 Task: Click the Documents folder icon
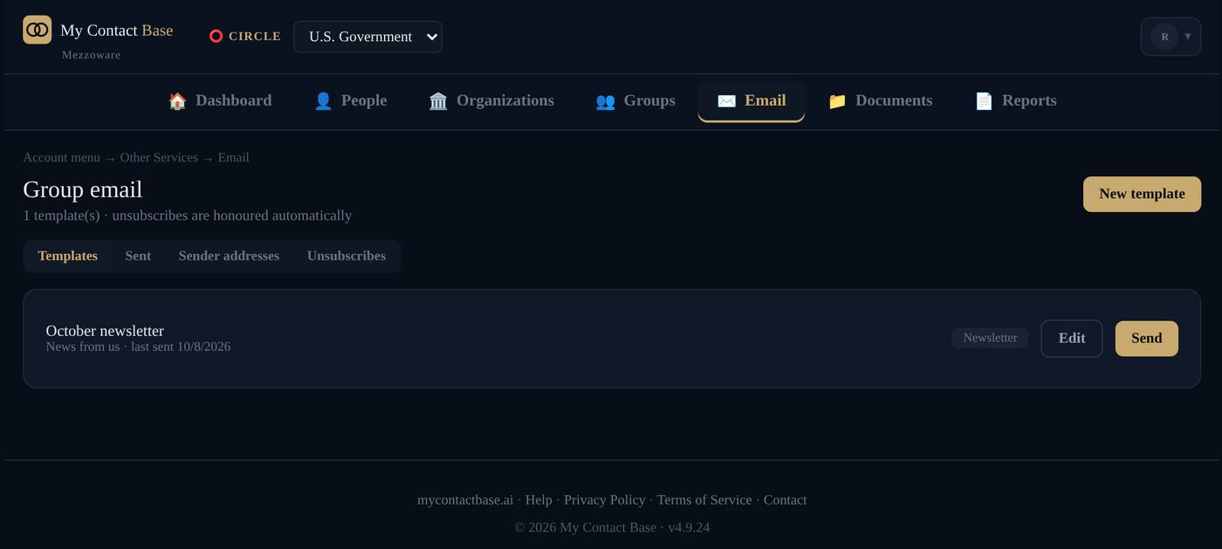[837, 101]
